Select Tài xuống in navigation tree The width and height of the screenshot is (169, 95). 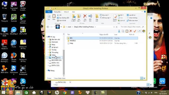[x=55, y=53]
